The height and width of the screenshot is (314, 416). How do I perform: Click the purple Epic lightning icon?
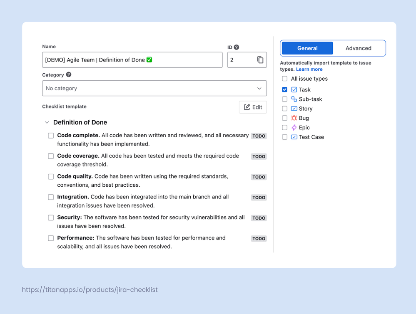click(294, 127)
